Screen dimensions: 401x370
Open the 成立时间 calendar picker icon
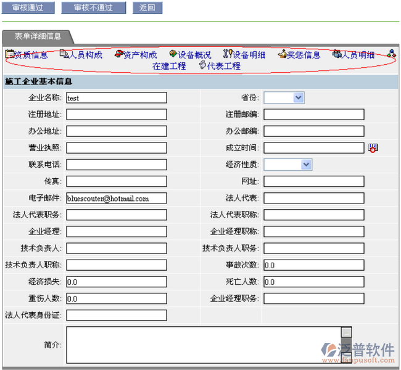373,148
